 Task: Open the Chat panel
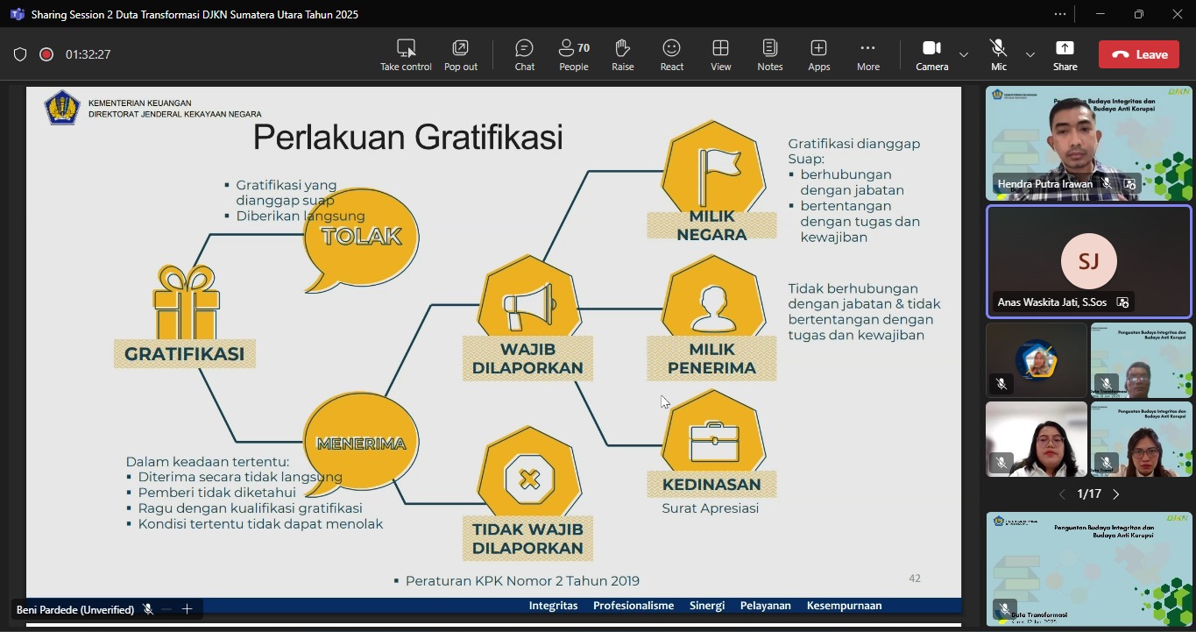(x=524, y=54)
